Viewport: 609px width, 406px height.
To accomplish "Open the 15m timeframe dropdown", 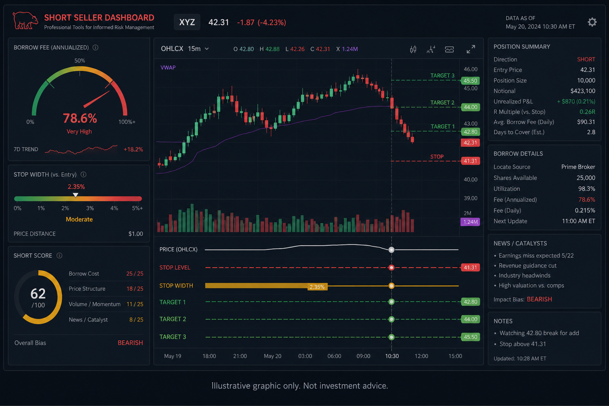I will pos(198,49).
